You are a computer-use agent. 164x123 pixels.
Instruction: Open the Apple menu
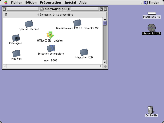point(6,2)
